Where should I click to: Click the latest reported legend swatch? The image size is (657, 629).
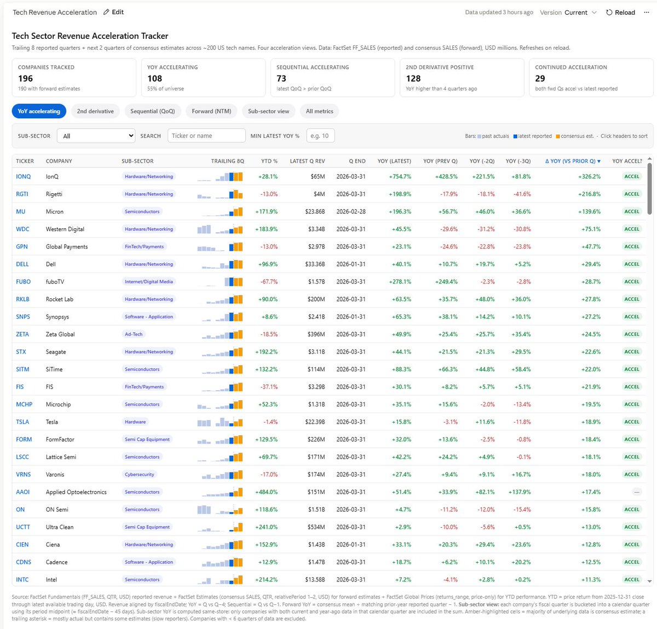(x=515, y=136)
